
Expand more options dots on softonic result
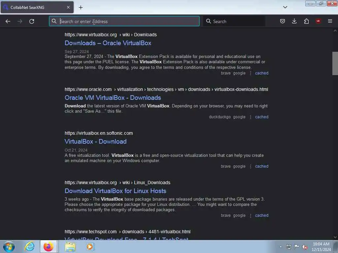tap(251, 166)
